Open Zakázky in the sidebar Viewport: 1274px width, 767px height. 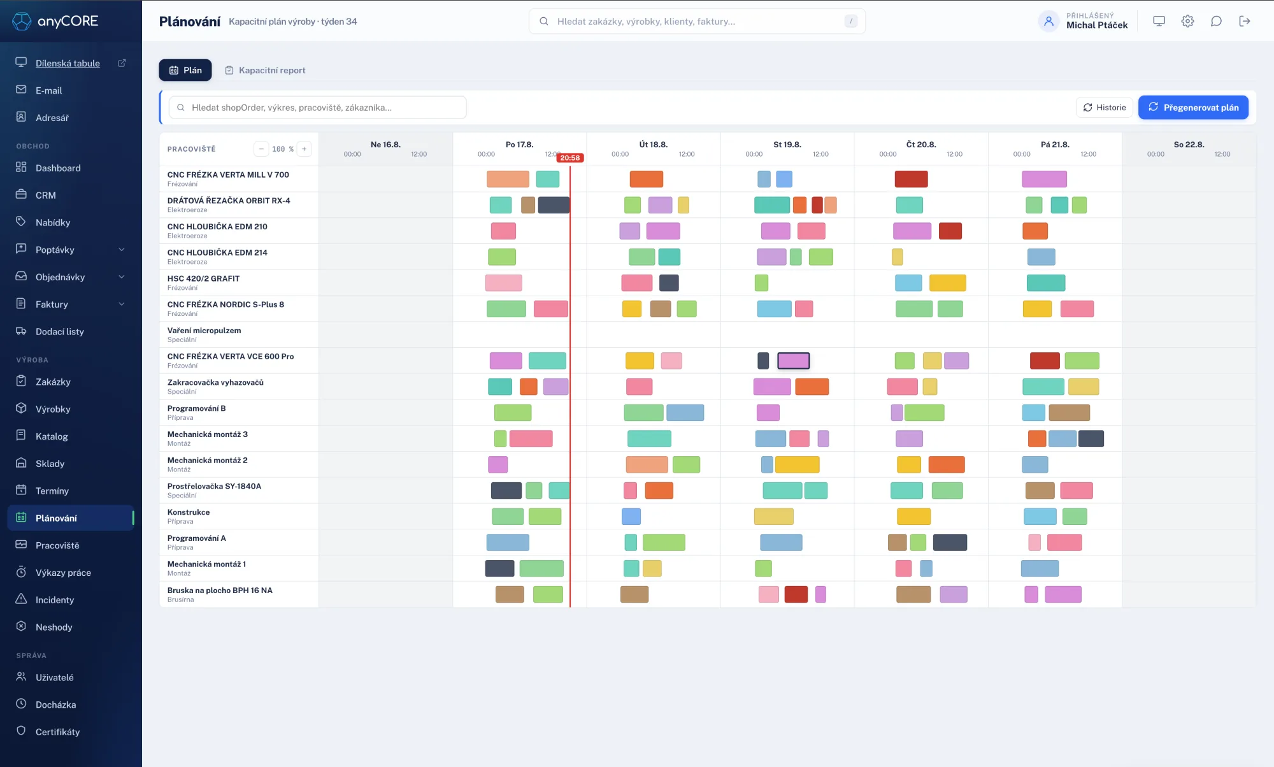point(71,382)
